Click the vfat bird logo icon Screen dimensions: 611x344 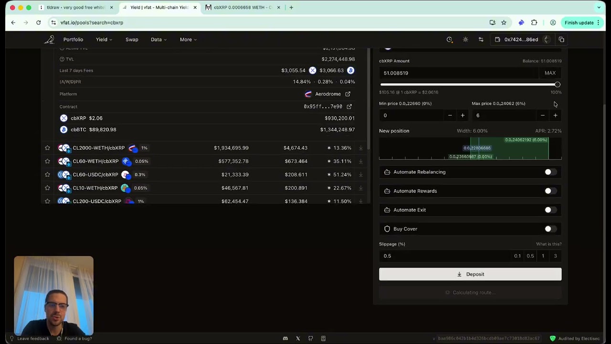[49, 40]
